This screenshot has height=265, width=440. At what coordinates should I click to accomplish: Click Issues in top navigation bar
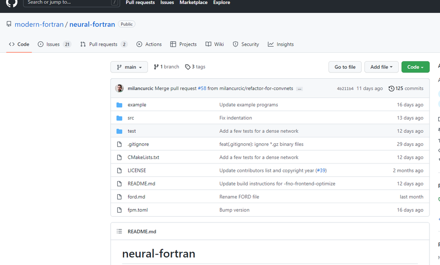pos(167,3)
